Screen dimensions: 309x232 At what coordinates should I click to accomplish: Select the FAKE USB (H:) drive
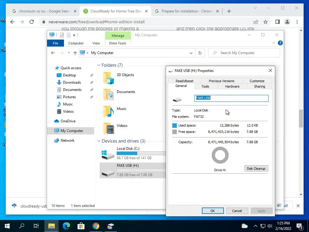[x=133, y=170]
